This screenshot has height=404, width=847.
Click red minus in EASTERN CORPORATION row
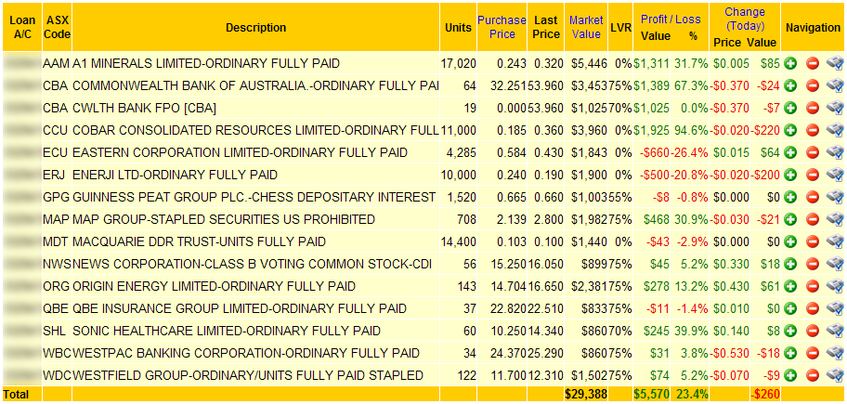pyautogui.click(x=813, y=153)
